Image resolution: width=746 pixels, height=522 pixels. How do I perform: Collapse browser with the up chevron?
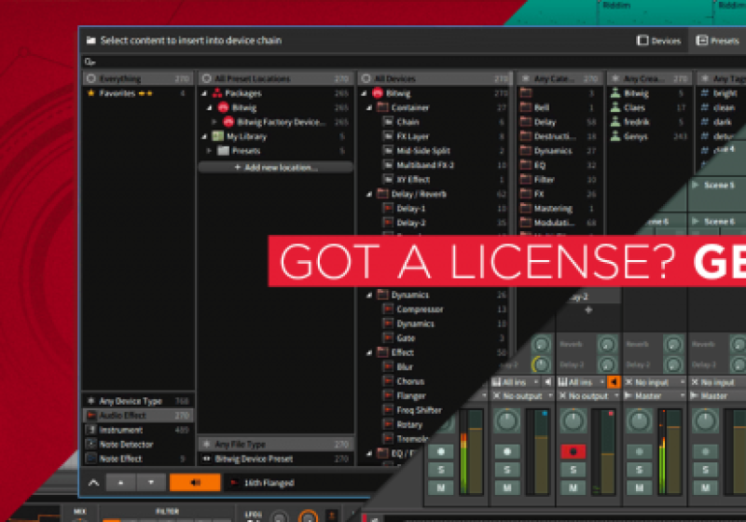[94, 483]
